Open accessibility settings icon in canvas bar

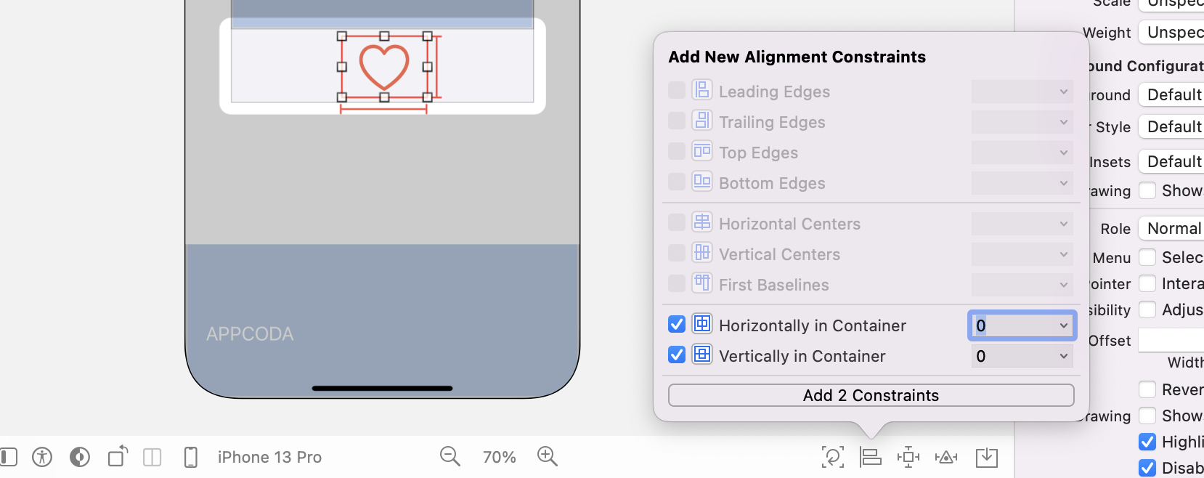pos(42,457)
